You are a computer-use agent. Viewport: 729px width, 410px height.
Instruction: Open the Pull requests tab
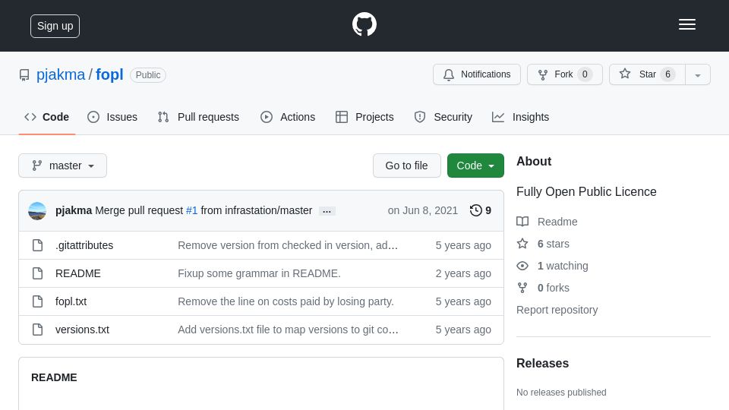pyautogui.click(x=198, y=117)
